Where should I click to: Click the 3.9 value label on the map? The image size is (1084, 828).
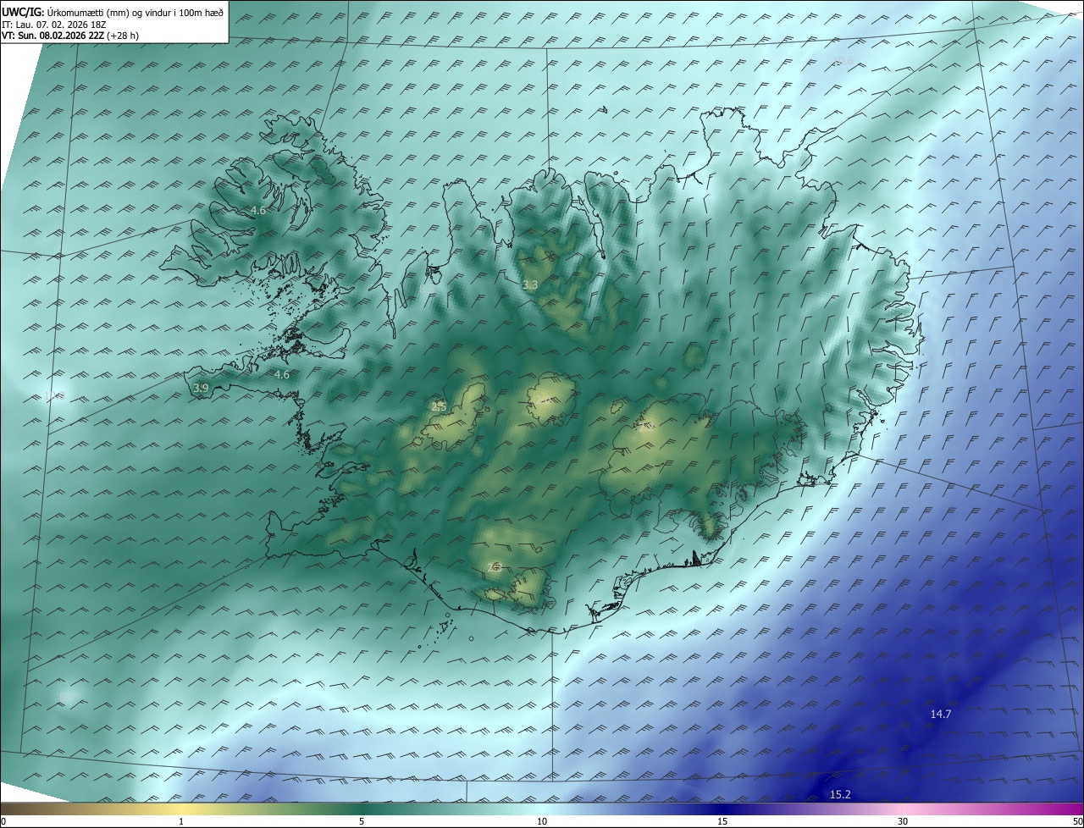coord(201,388)
